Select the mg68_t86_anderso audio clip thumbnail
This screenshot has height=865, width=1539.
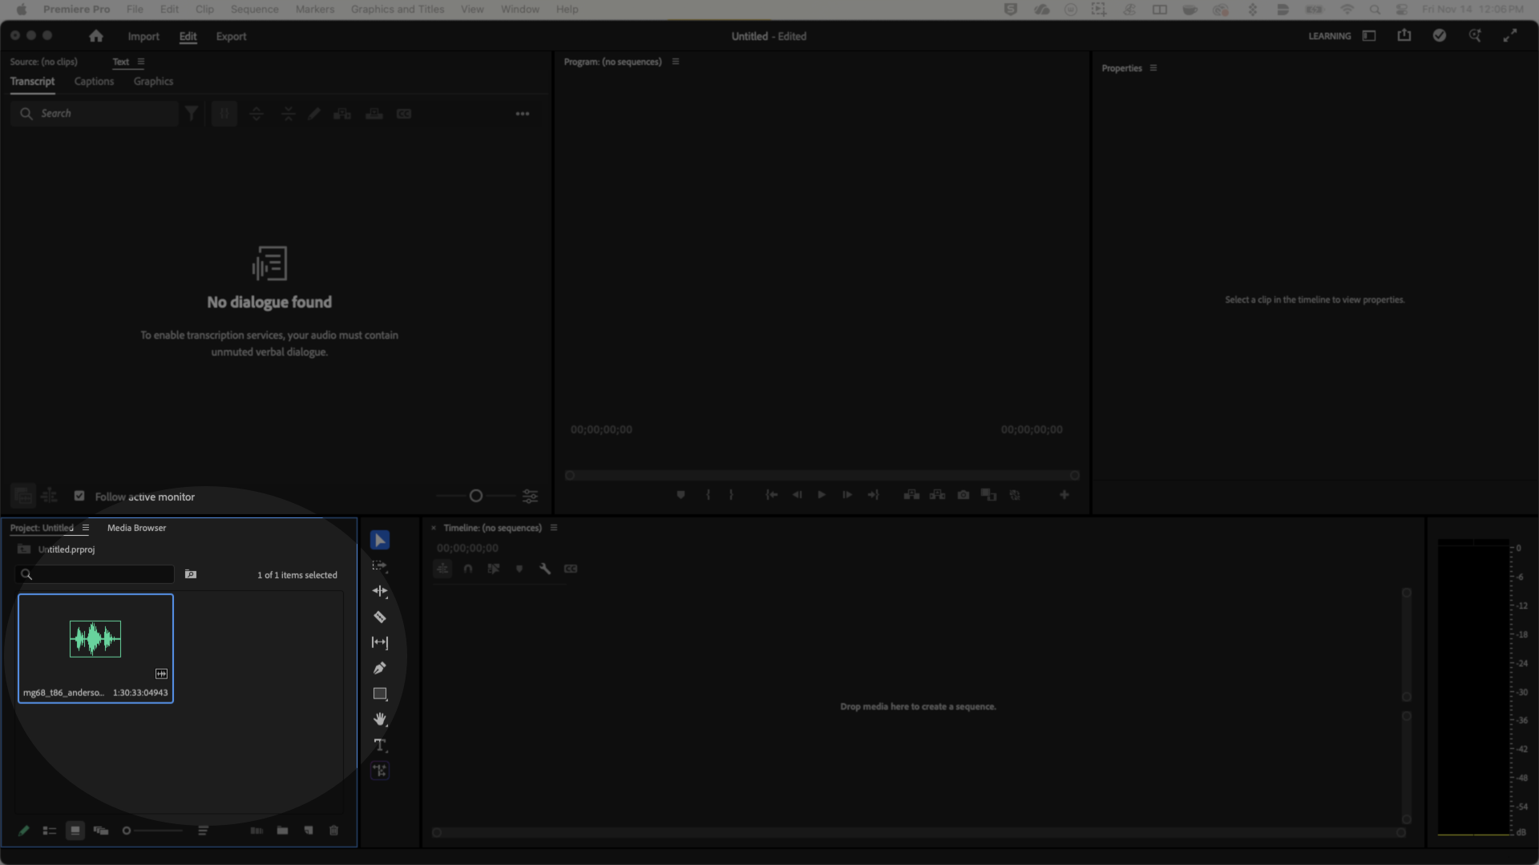(x=95, y=639)
